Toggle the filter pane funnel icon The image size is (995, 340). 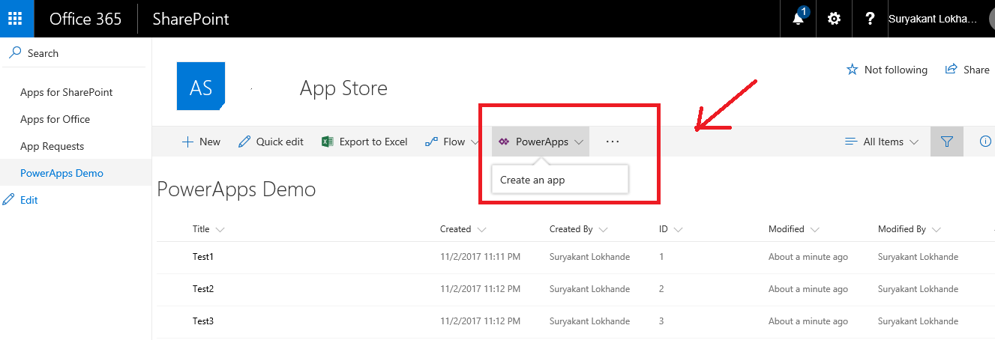tap(946, 142)
